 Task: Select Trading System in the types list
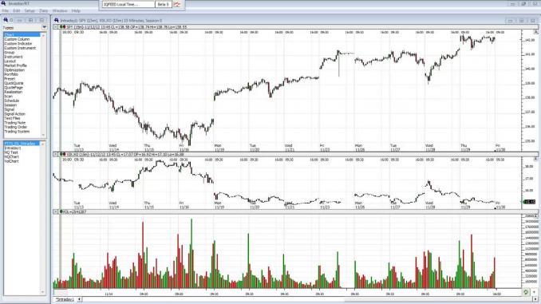(17, 132)
